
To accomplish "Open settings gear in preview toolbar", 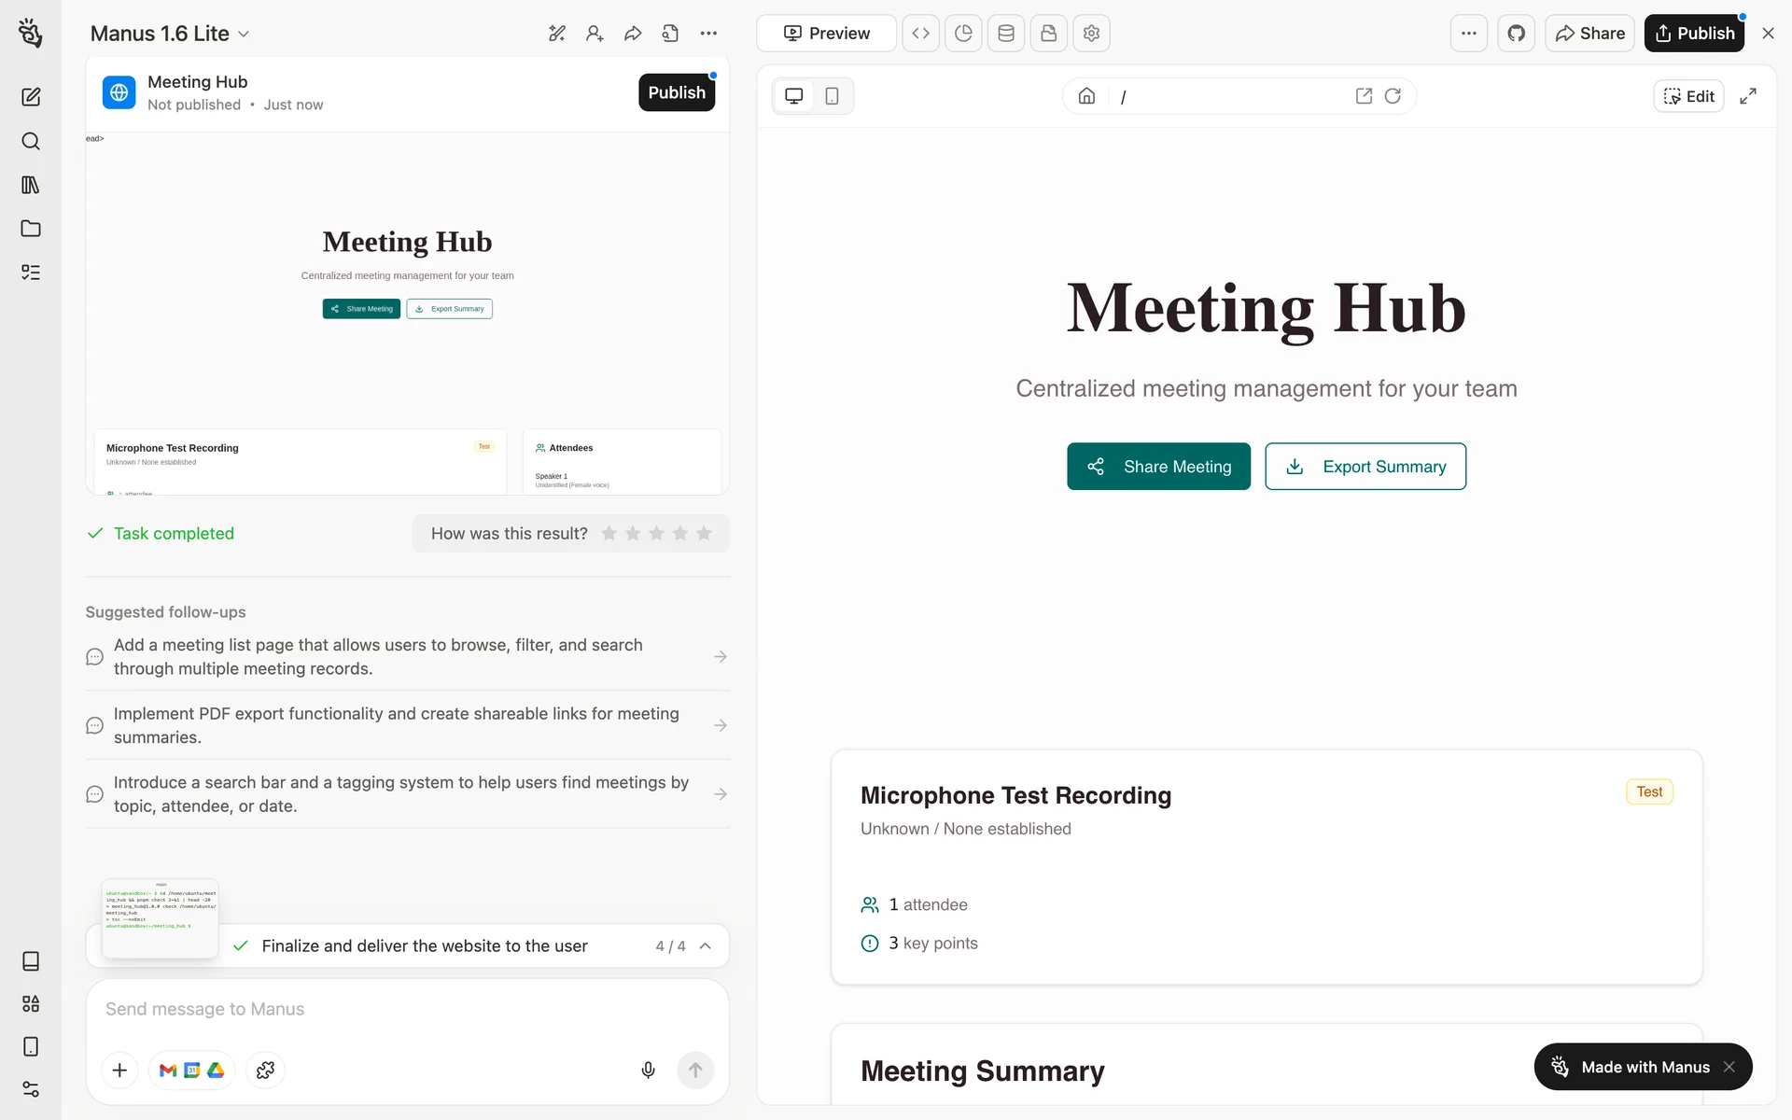I will [1091, 34].
